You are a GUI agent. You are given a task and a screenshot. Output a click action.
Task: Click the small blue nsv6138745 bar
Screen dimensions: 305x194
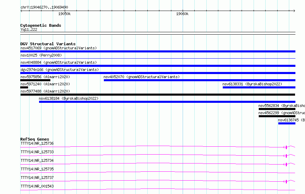click(287, 123)
